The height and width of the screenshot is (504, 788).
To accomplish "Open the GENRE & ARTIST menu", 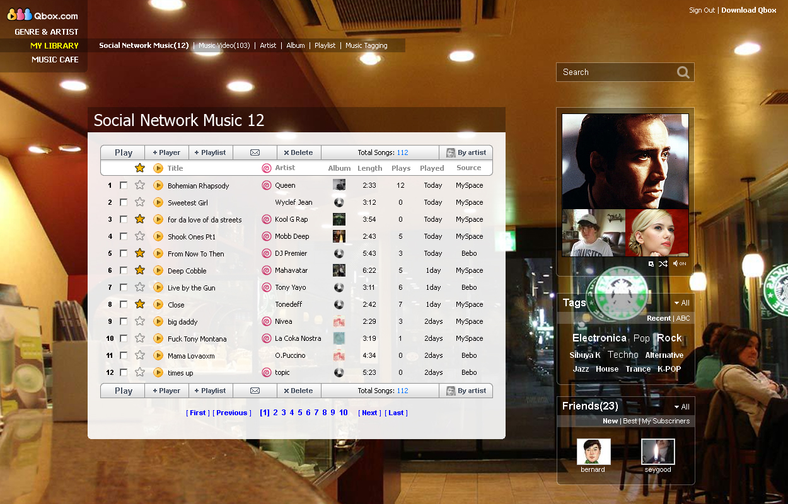I will [x=47, y=31].
